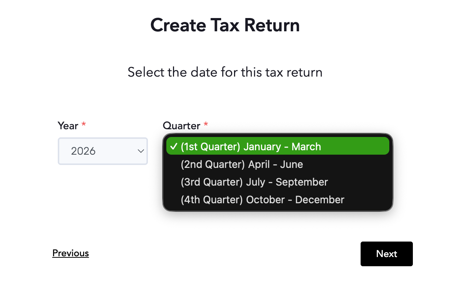Return via the Previous link
The height and width of the screenshot is (299, 471).
click(71, 253)
